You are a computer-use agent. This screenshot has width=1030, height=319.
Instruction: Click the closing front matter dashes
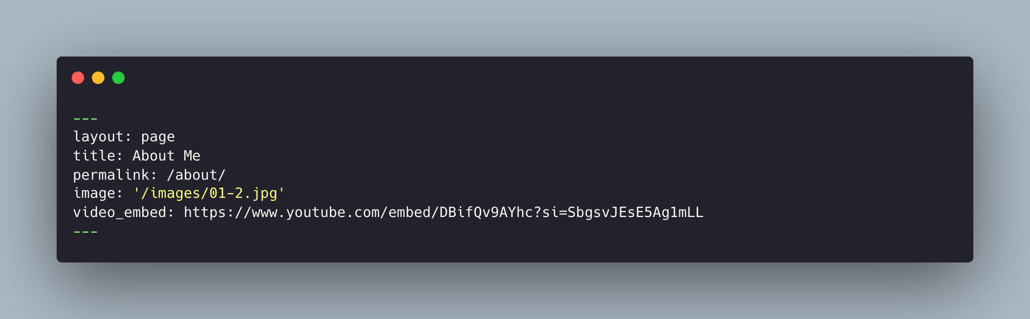click(85, 232)
